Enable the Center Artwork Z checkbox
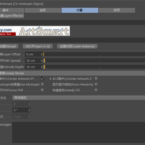145x145 pixels. (x=96, y=79)
